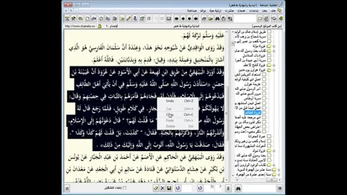Click the X delete icon in bottom bar

pyautogui.click(x=162, y=188)
